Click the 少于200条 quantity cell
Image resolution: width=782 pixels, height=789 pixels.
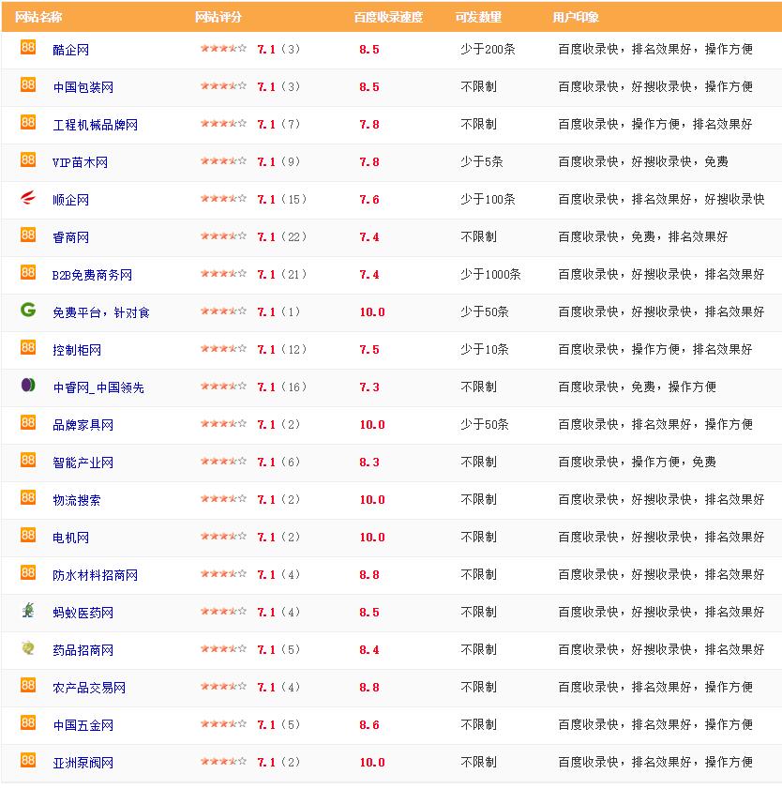(x=488, y=49)
